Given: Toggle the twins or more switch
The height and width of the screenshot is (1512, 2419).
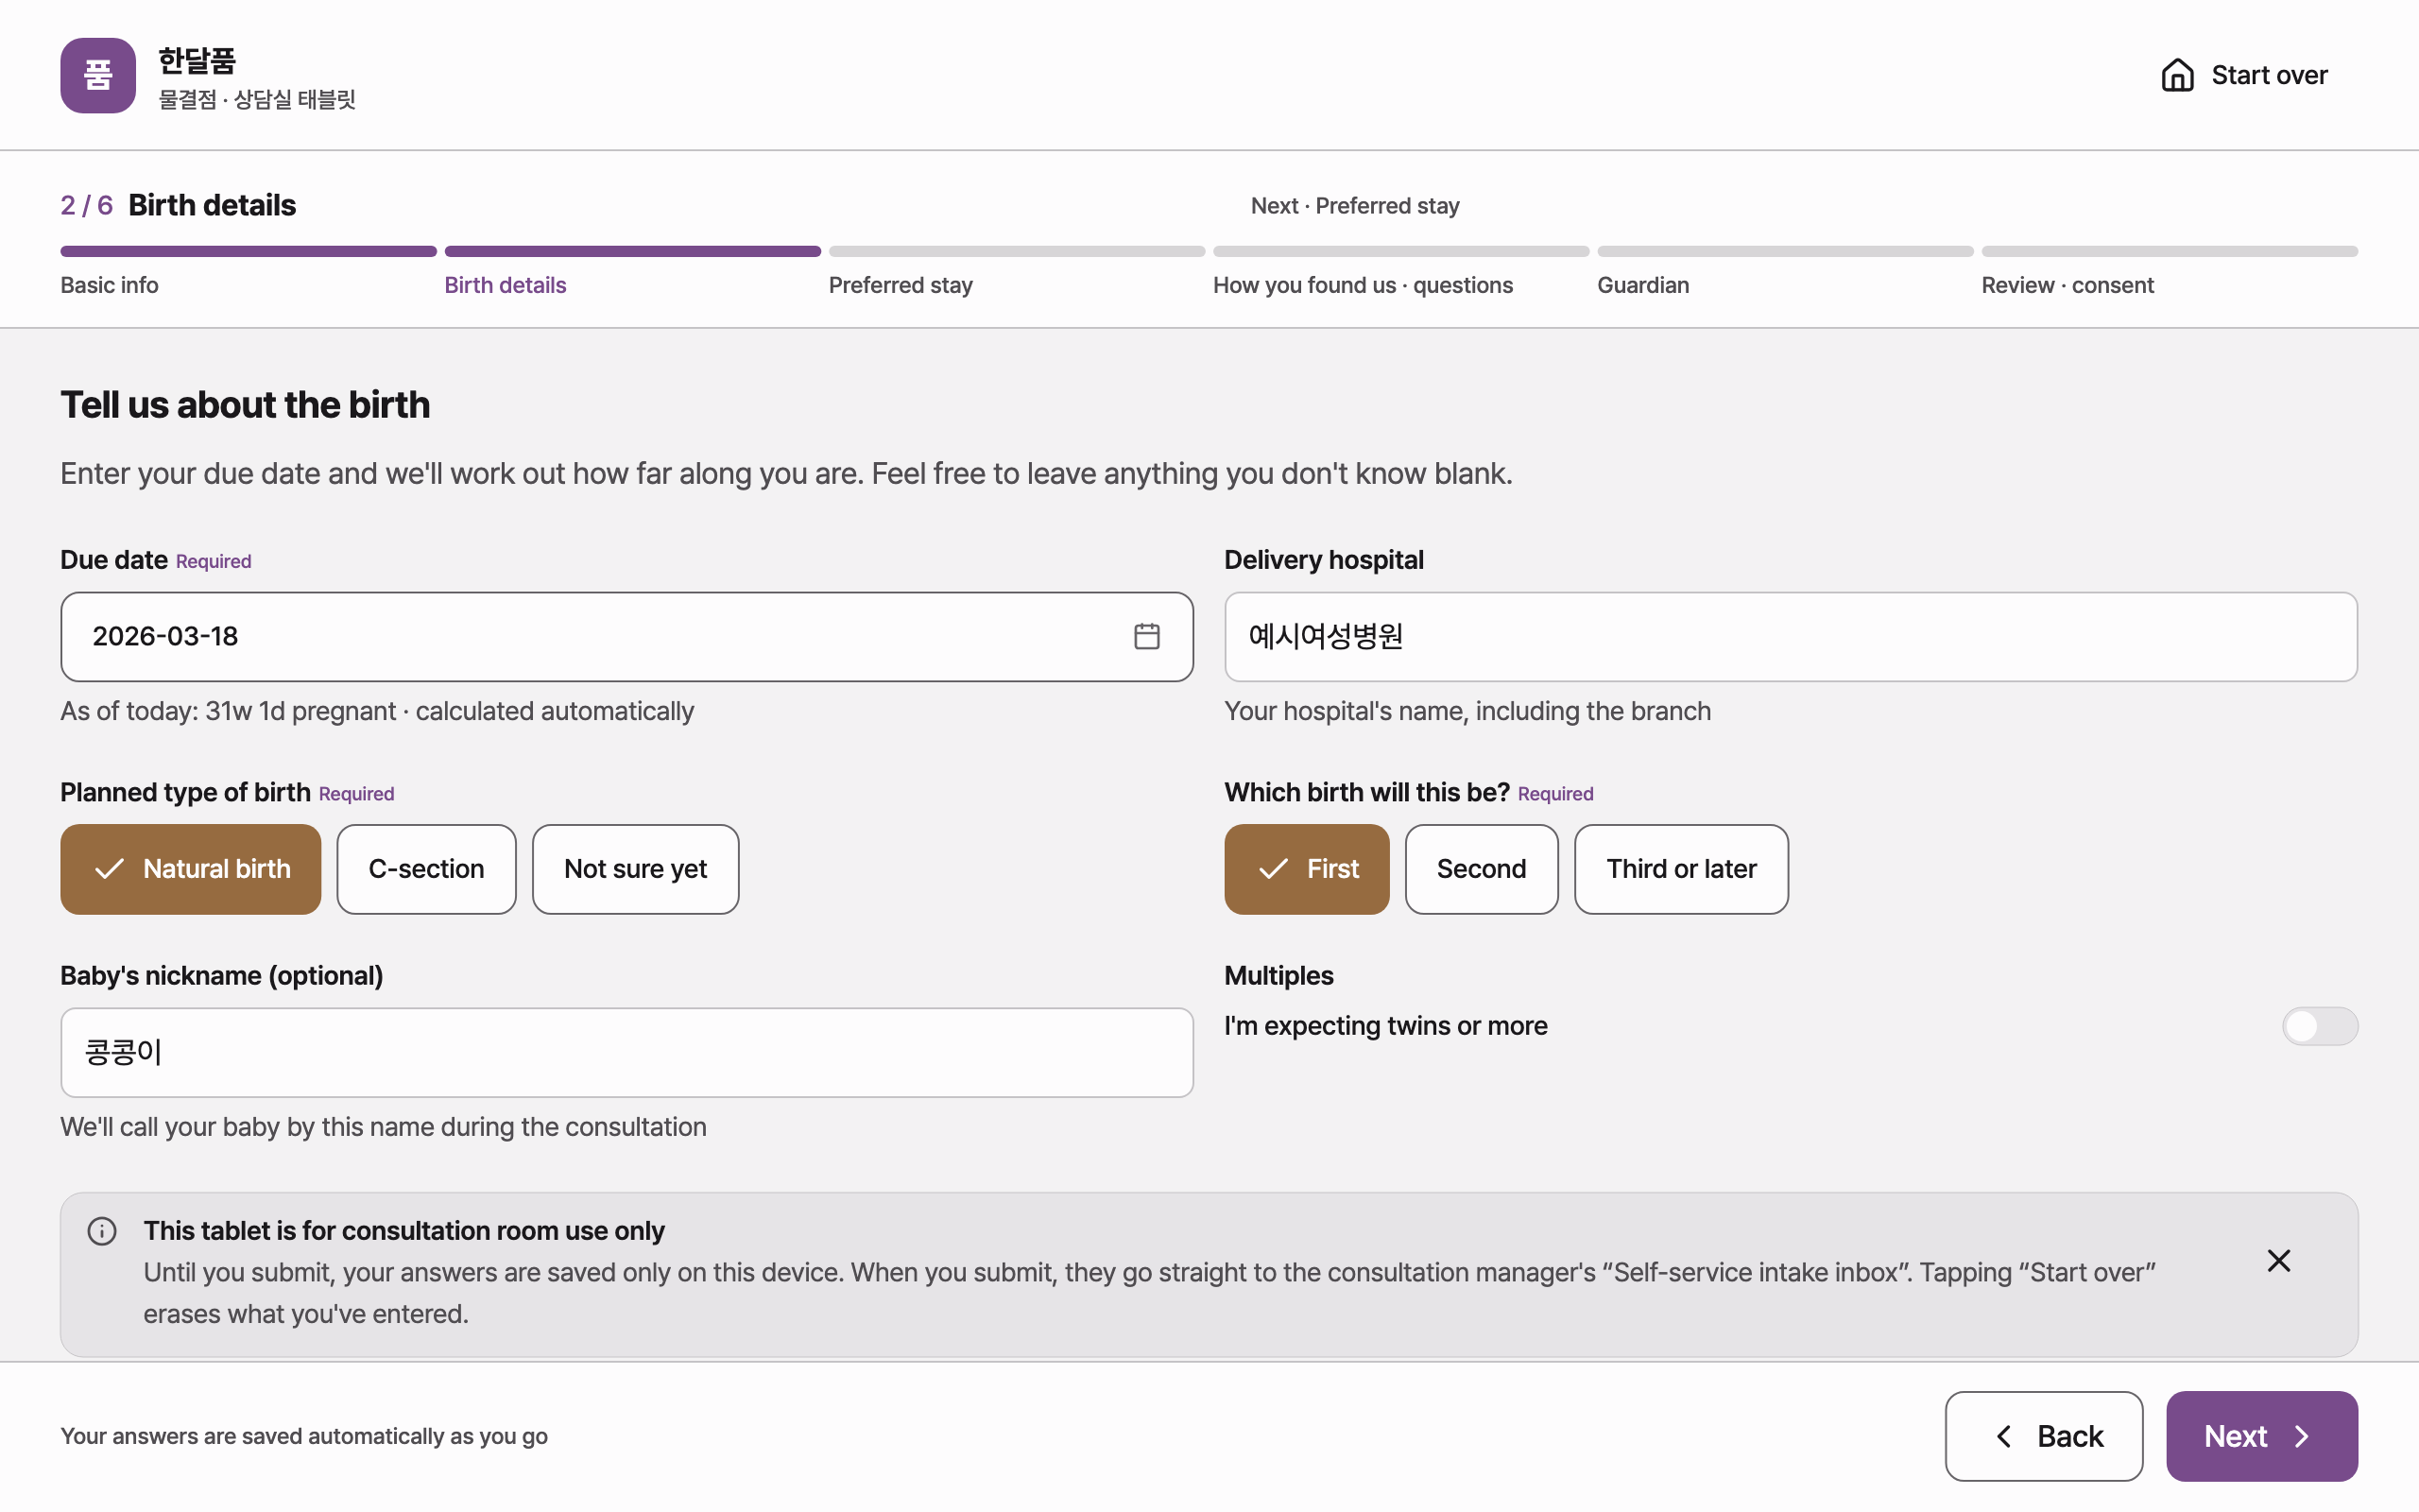Looking at the screenshot, I should pyautogui.click(x=2319, y=1026).
